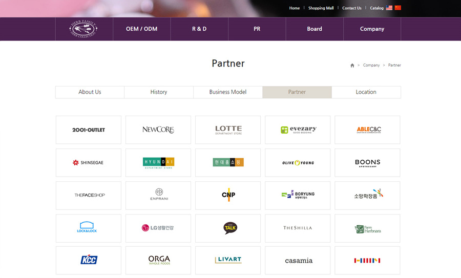The width and height of the screenshot is (461, 278).
Task: Open The Shilla partner logo
Action: click(x=298, y=228)
